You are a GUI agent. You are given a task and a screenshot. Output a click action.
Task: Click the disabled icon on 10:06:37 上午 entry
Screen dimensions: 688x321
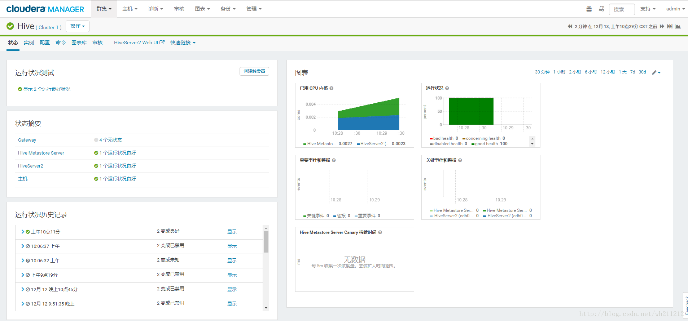pos(28,246)
